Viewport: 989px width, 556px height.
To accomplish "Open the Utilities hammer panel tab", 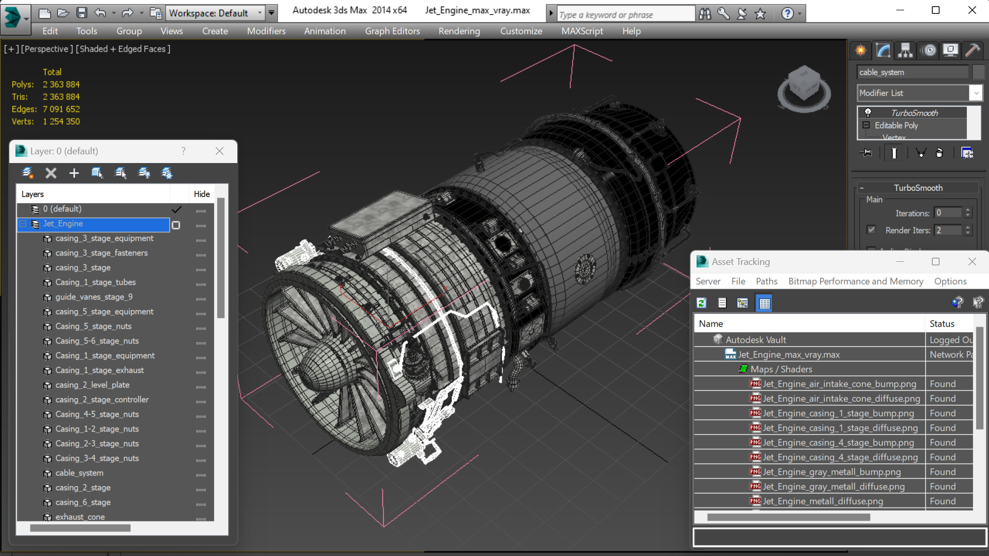I will coord(973,50).
